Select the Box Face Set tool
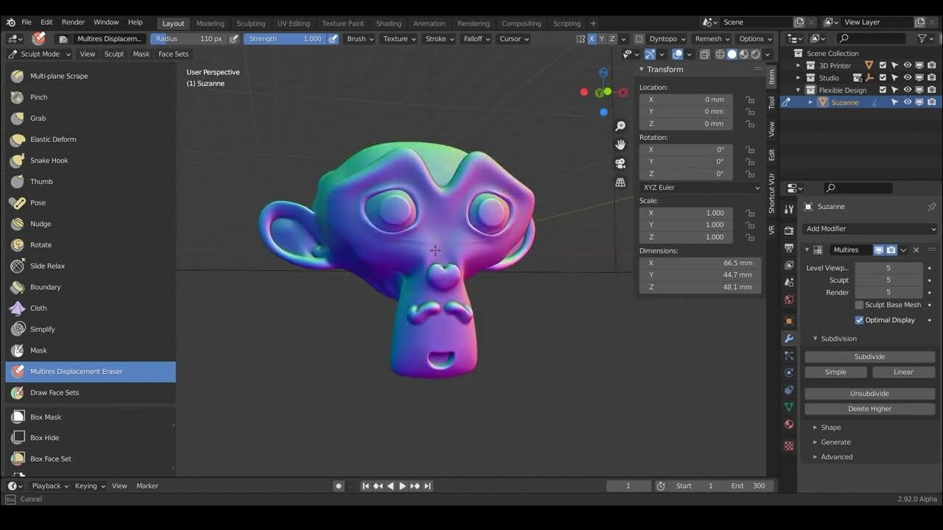This screenshot has height=530, width=943. tap(91, 459)
